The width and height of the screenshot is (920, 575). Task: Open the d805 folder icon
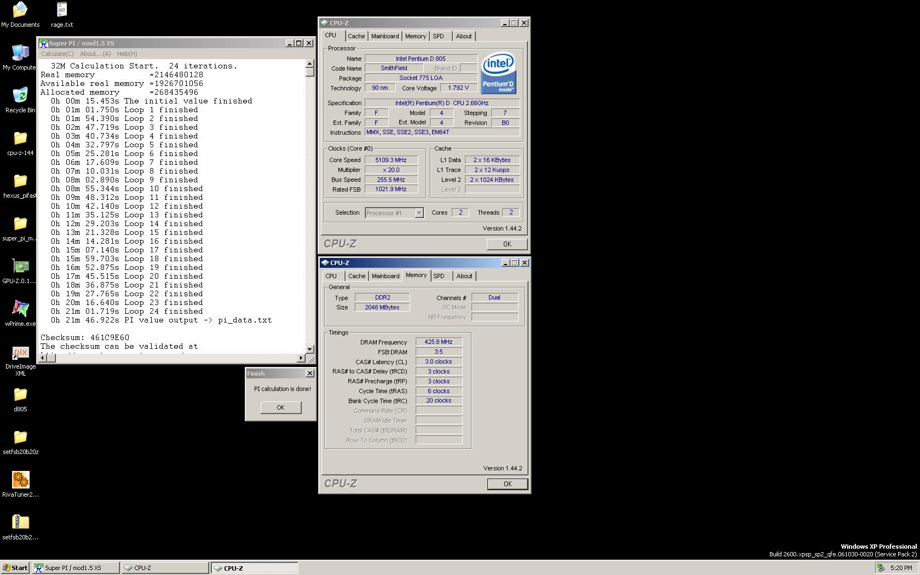pos(20,399)
